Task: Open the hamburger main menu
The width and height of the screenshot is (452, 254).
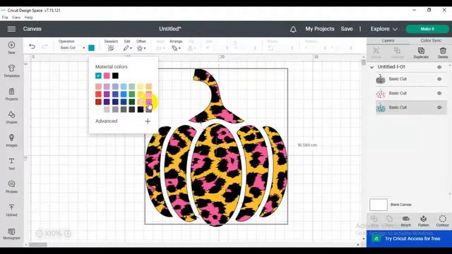Action: click(x=11, y=29)
